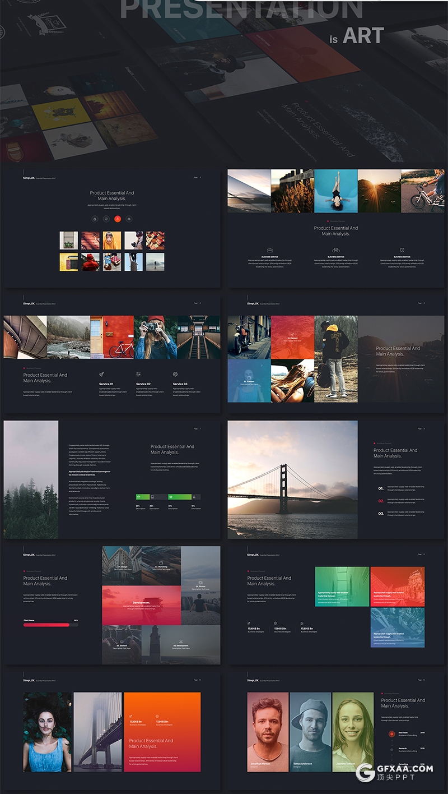Click the target icon above Service 03
Viewport: 448px width, 794px height.
point(175,374)
